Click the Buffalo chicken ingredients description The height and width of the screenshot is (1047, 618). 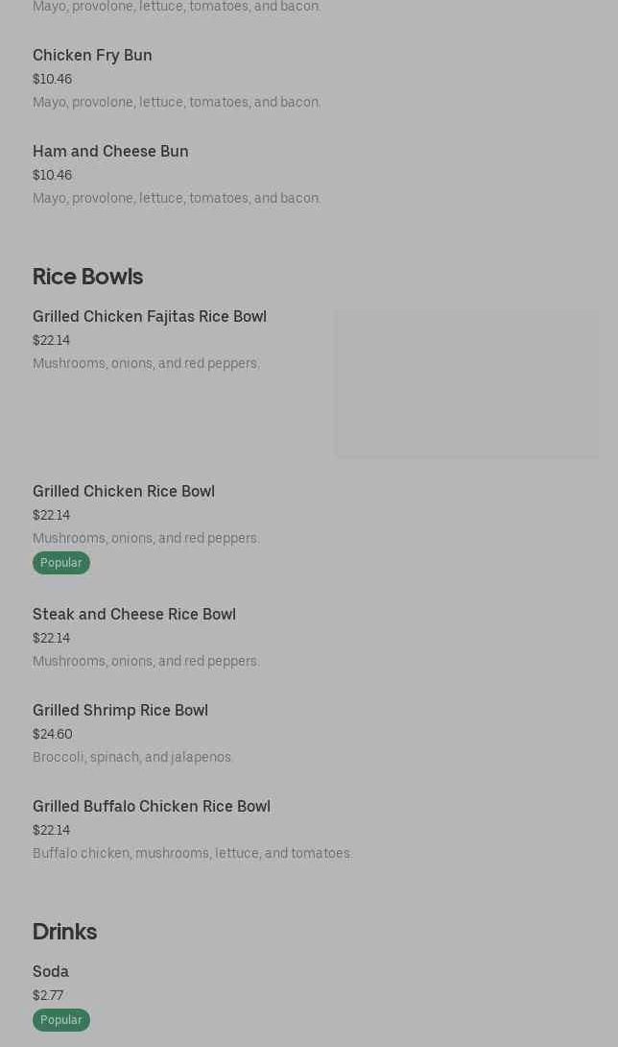pyautogui.click(x=192, y=854)
